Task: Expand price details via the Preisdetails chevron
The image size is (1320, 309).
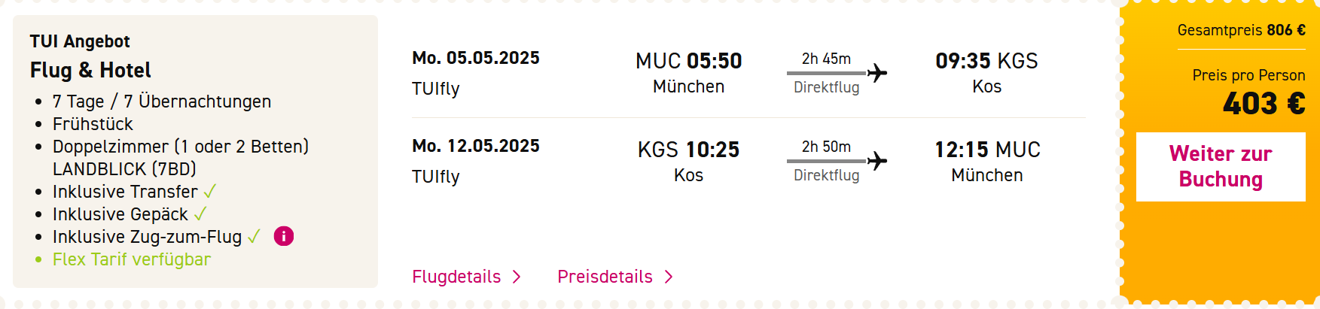Action: pos(669,277)
